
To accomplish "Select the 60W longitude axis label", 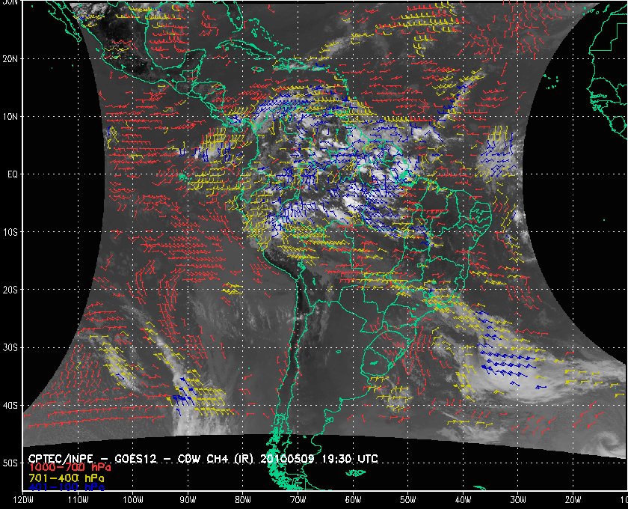I will pyautogui.click(x=354, y=500).
